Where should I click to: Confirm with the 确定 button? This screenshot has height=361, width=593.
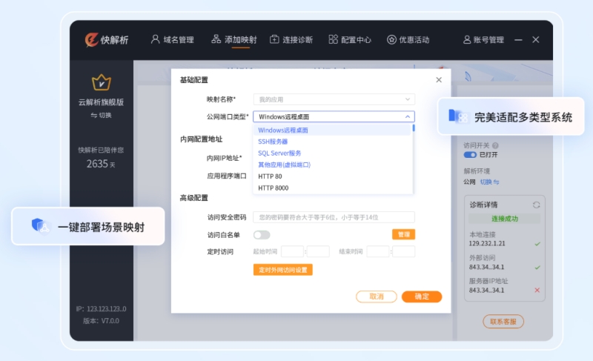[422, 297]
